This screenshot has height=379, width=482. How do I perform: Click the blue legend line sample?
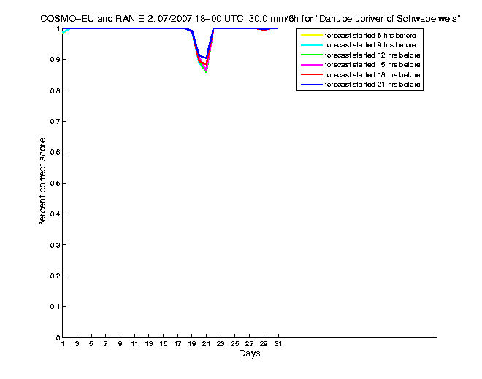pos(312,85)
